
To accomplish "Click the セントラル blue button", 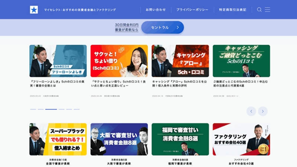I will (163, 27).
